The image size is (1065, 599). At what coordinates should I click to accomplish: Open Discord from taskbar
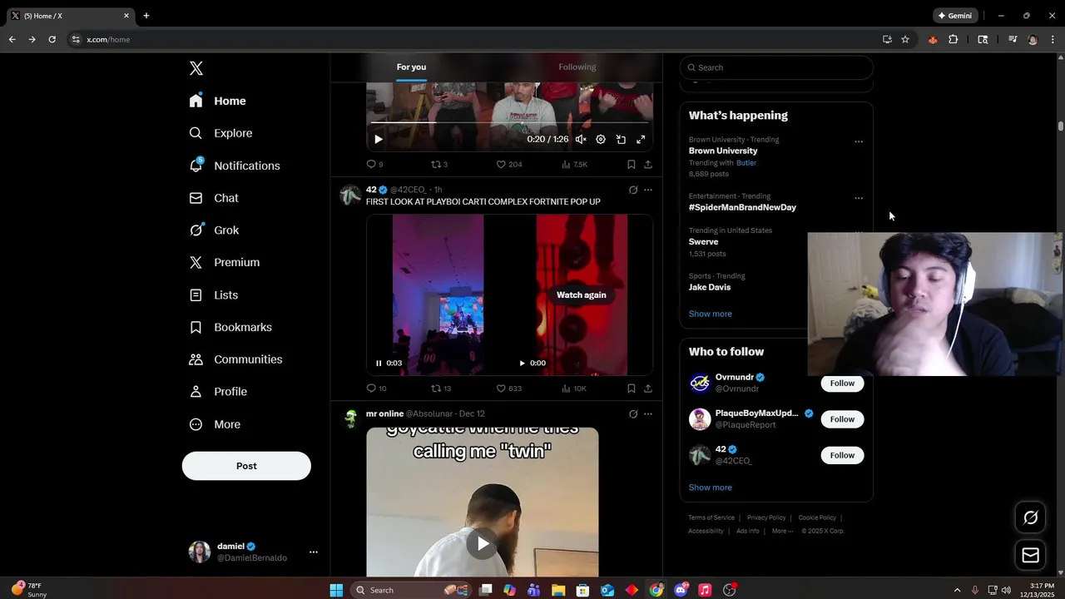pyautogui.click(x=681, y=590)
